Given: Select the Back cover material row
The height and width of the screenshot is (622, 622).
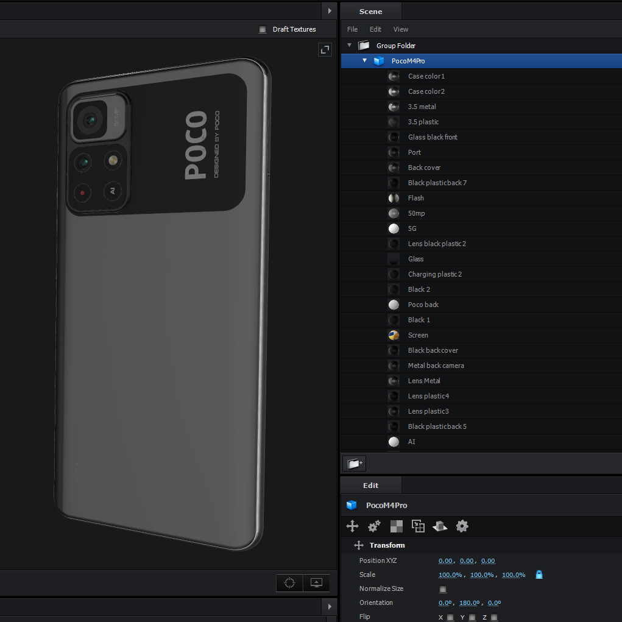Looking at the screenshot, I should coord(481,168).
